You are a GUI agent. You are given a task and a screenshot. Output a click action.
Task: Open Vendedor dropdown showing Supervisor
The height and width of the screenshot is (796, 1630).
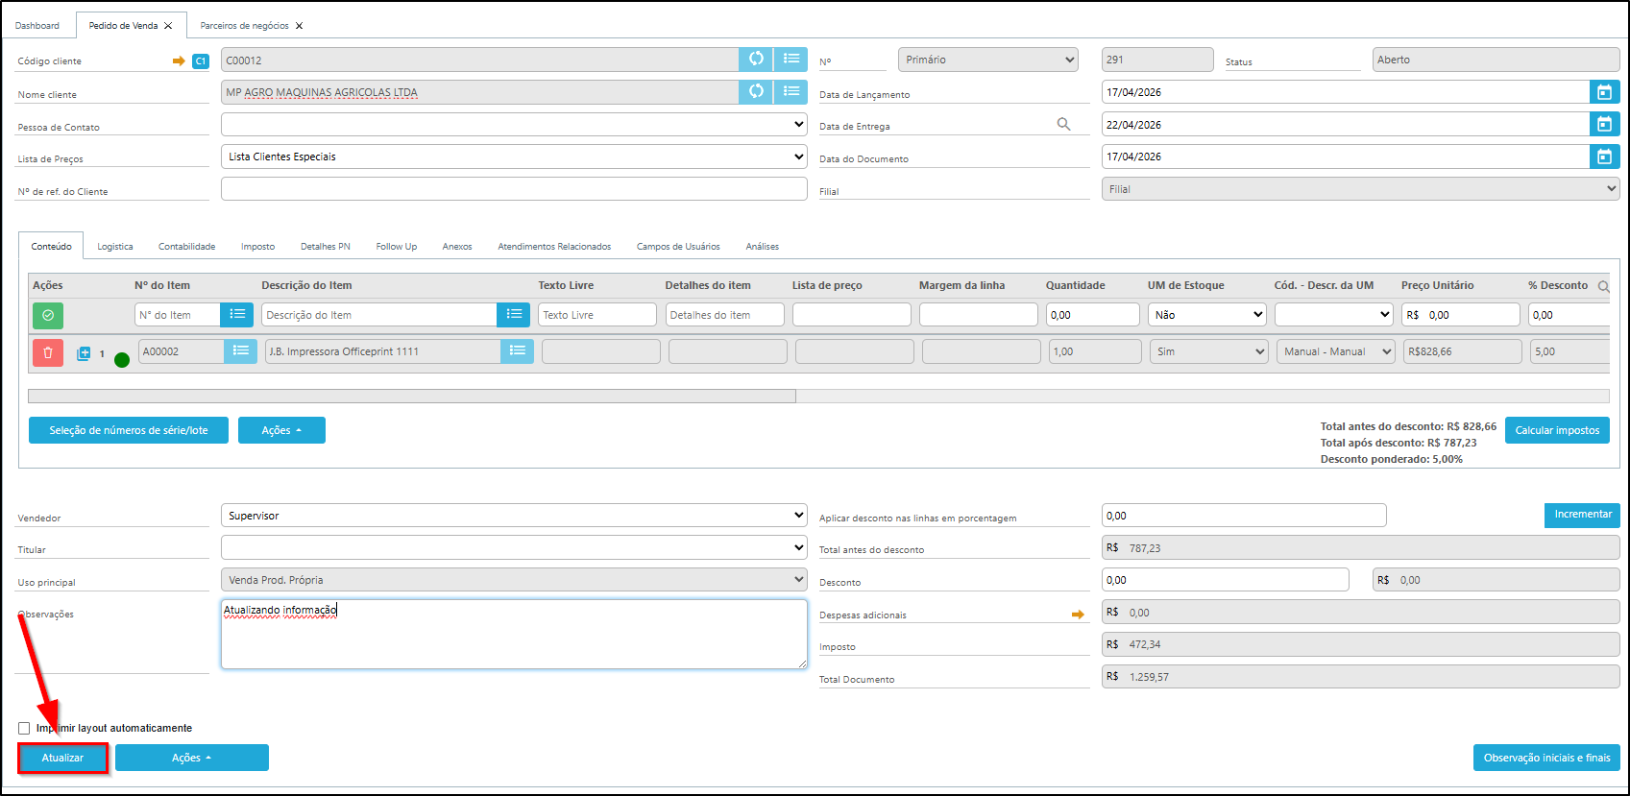(x=514, y=516)
